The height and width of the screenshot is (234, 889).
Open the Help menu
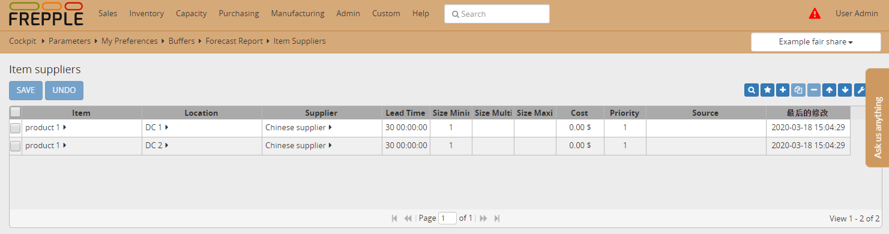click(421, 13)
